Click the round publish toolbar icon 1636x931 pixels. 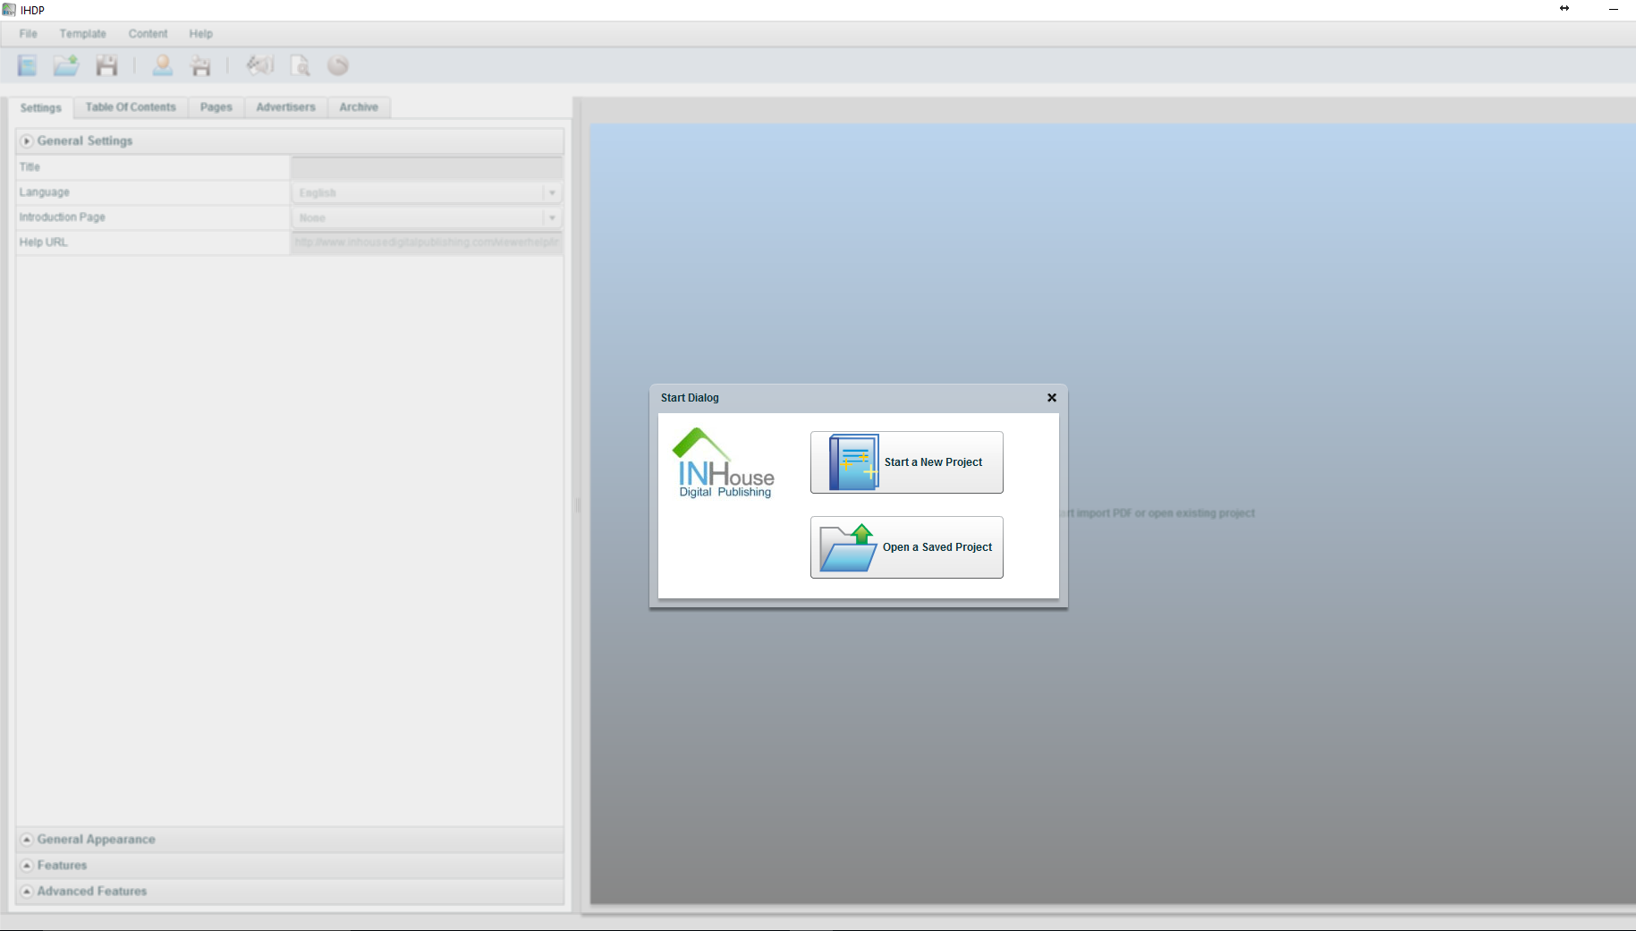click(338, 65)
